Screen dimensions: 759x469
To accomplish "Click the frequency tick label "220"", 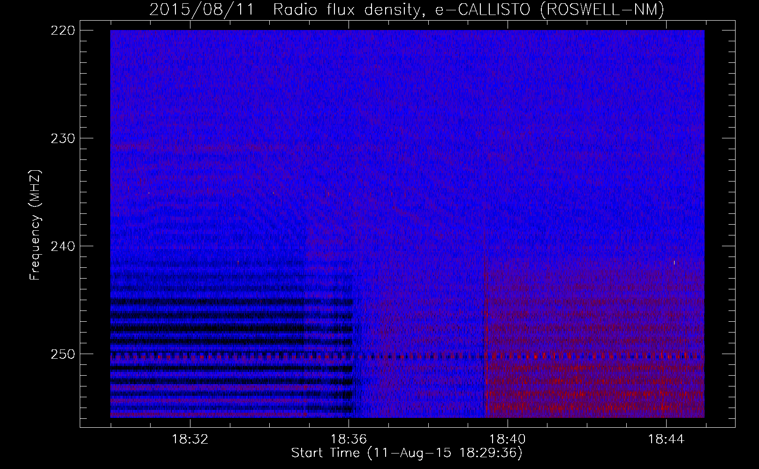I will point(62,30).
